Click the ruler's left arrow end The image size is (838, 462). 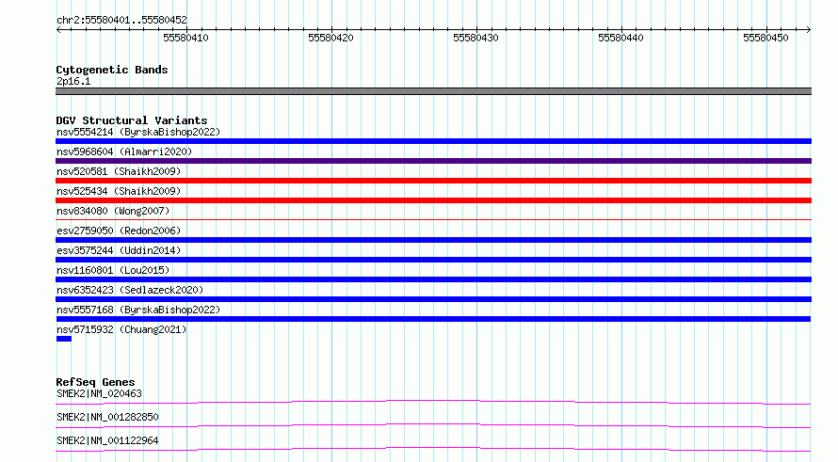pyautogui.click(x=58, y=29)
